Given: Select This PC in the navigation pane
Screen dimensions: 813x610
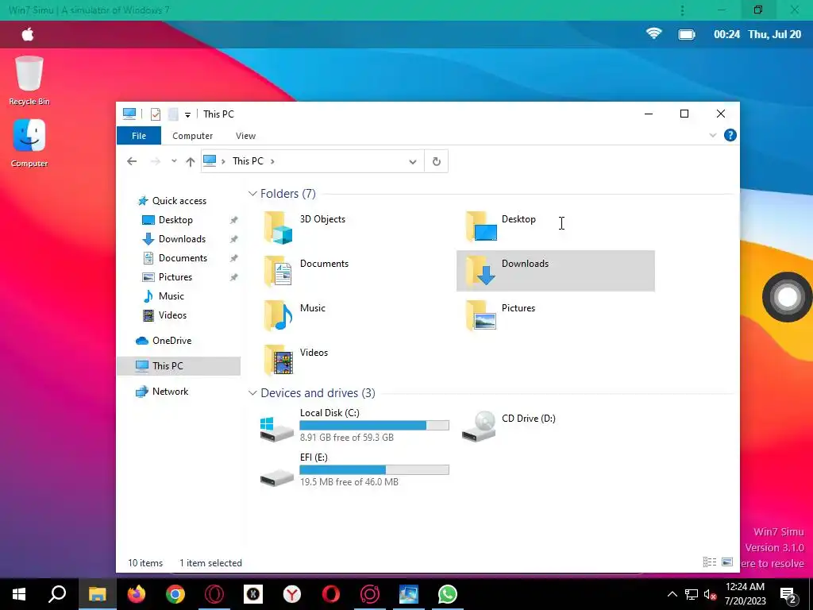Looking at the screenshot, I should 179,366.
